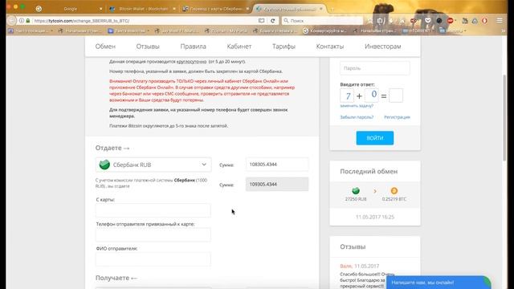Open the Отзывы navigation item
Screen dimensions: 514x289
click(x=148, y=47)
